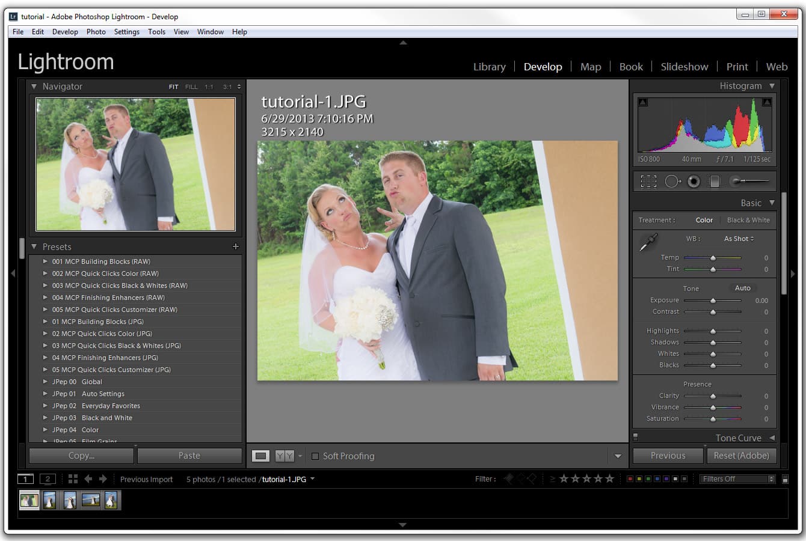Open the Settings menu

tap(127, 32)
